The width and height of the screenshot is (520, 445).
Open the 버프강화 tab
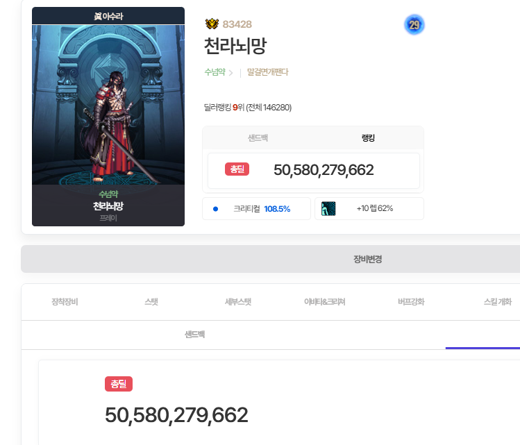[411, 302]
